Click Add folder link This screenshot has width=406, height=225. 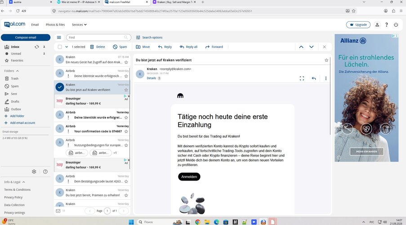[17, 116]
